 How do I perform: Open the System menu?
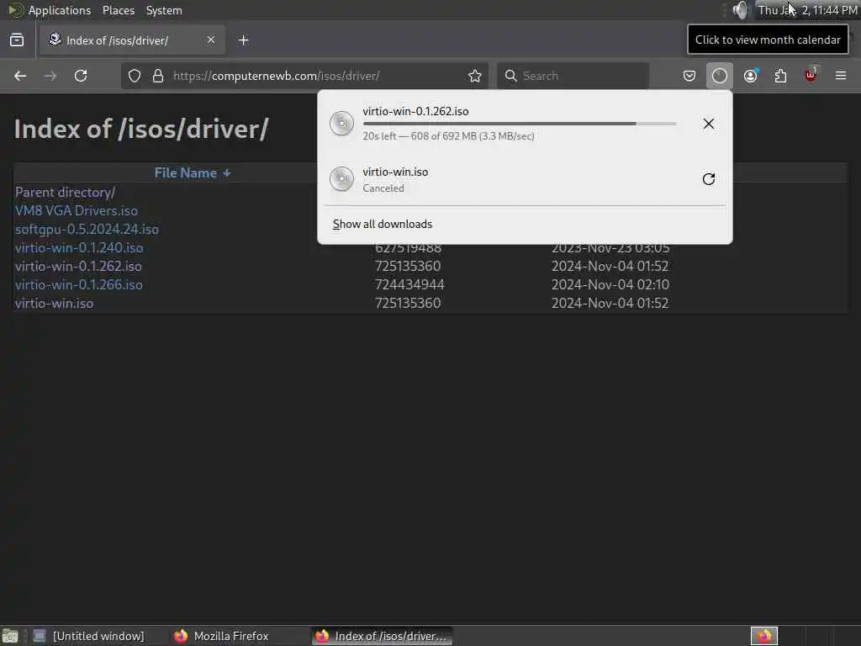click(164, 10)
